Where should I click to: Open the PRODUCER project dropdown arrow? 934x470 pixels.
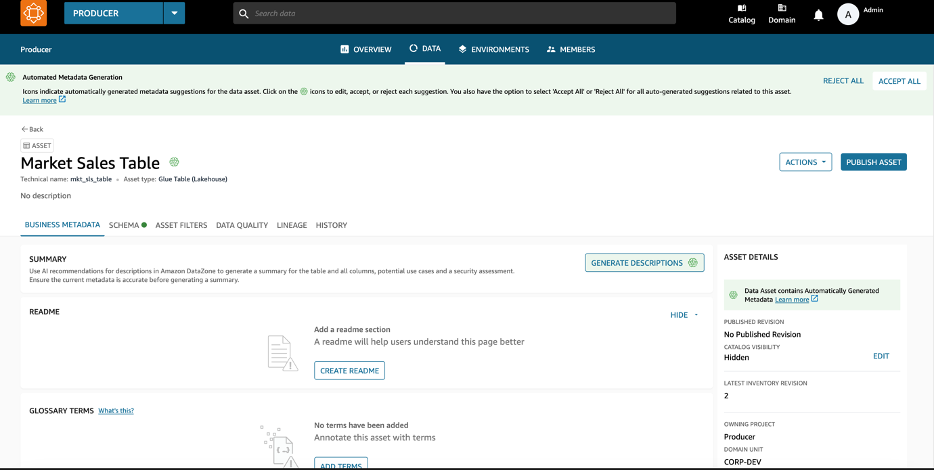175,13
